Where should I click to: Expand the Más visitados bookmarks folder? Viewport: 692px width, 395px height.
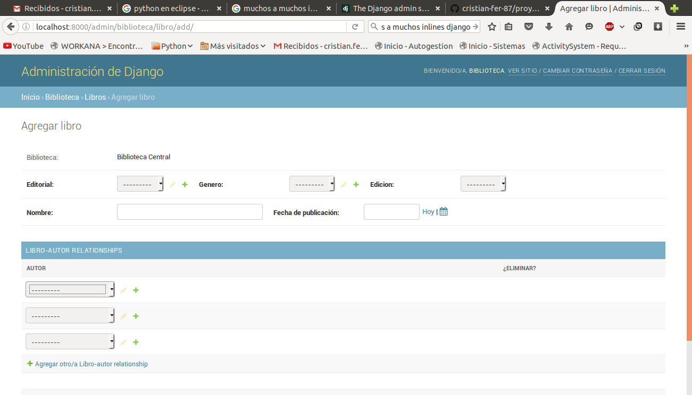coord(233,46)
